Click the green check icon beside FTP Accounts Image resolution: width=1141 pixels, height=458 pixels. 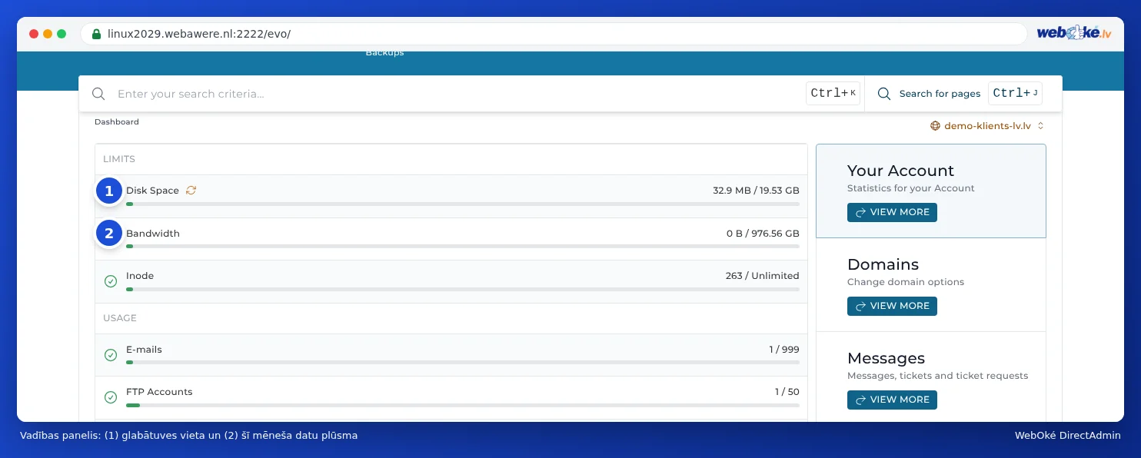(111, 397)
